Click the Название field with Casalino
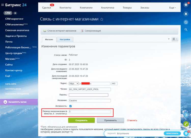Viewport: 191px width, 138px height. click(90, 101)
